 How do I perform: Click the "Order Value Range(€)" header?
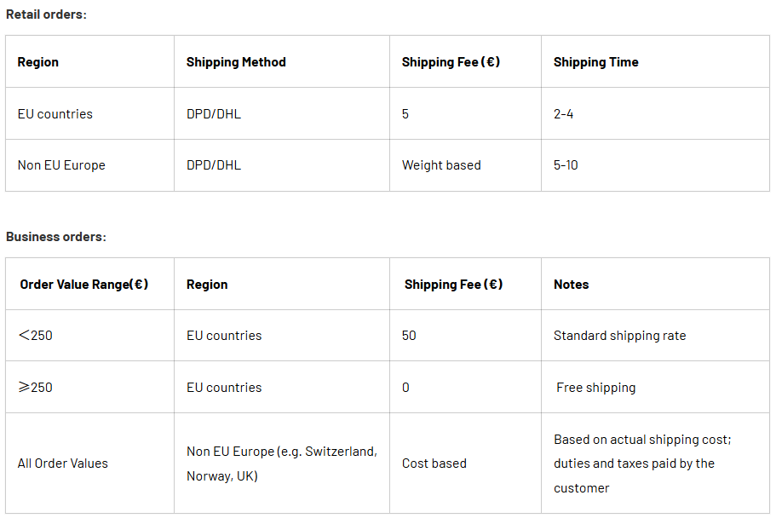84,285
